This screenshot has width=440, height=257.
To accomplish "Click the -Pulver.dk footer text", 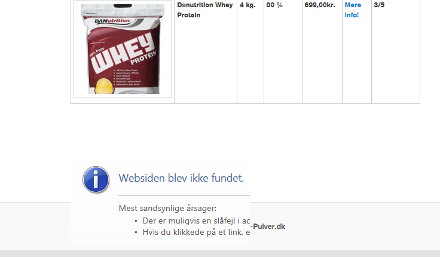I will (268, 227).
